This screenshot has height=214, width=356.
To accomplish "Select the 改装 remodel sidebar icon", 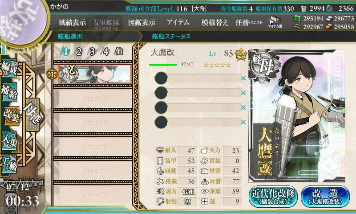I will pyautogui.click(x=10, y=116).
